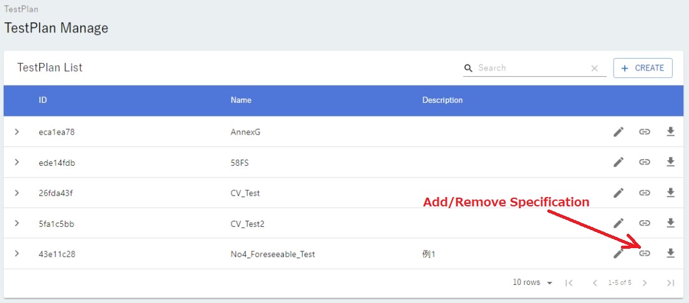Jump to the last page of results
Viewport: 689px width, 303px height.
tap(670, 283)
